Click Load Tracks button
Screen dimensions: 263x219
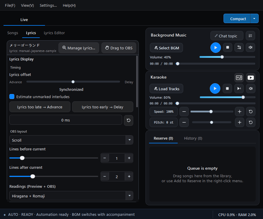click(166, 89)
